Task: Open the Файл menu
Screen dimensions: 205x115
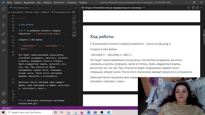Action: point(9,3)
